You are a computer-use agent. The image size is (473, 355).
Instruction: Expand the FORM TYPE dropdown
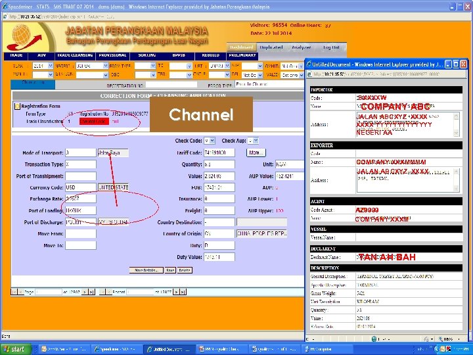(153, 66)
